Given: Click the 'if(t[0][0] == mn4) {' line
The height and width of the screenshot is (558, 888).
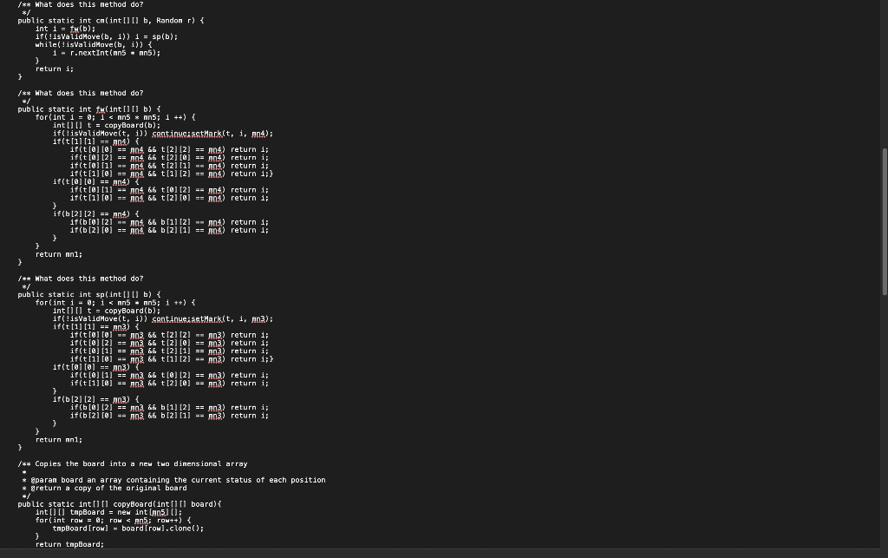Looking at the screenshot, I should click(x=95, y=182).
